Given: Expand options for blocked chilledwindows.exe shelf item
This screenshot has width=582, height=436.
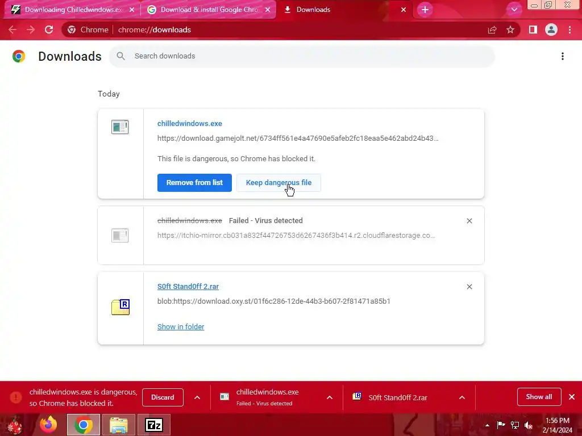Looking at the screenshot, I should point(197,397).
